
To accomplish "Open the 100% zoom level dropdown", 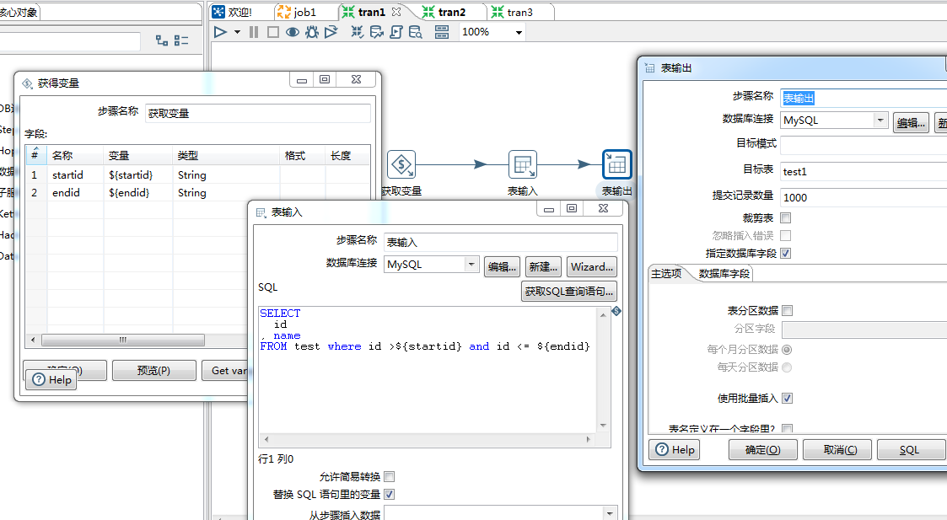I will 519,33.
